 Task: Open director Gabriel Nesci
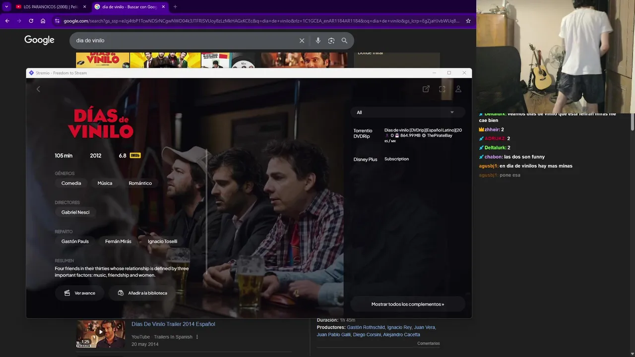tap(75, 212)
